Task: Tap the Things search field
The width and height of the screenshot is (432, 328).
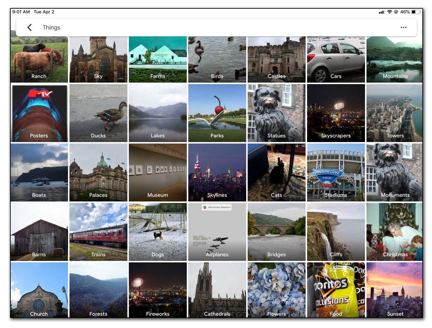Action: [x=216, y=27]
